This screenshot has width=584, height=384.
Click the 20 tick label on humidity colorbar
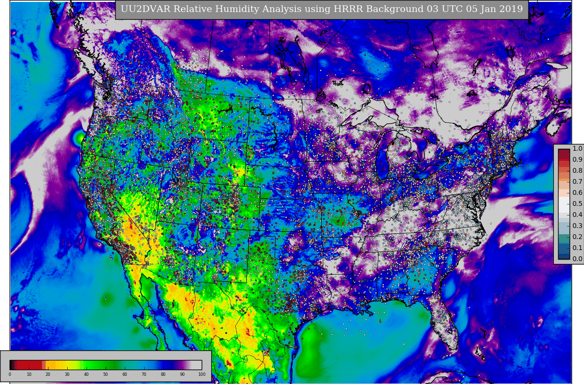tap(48, 374)
